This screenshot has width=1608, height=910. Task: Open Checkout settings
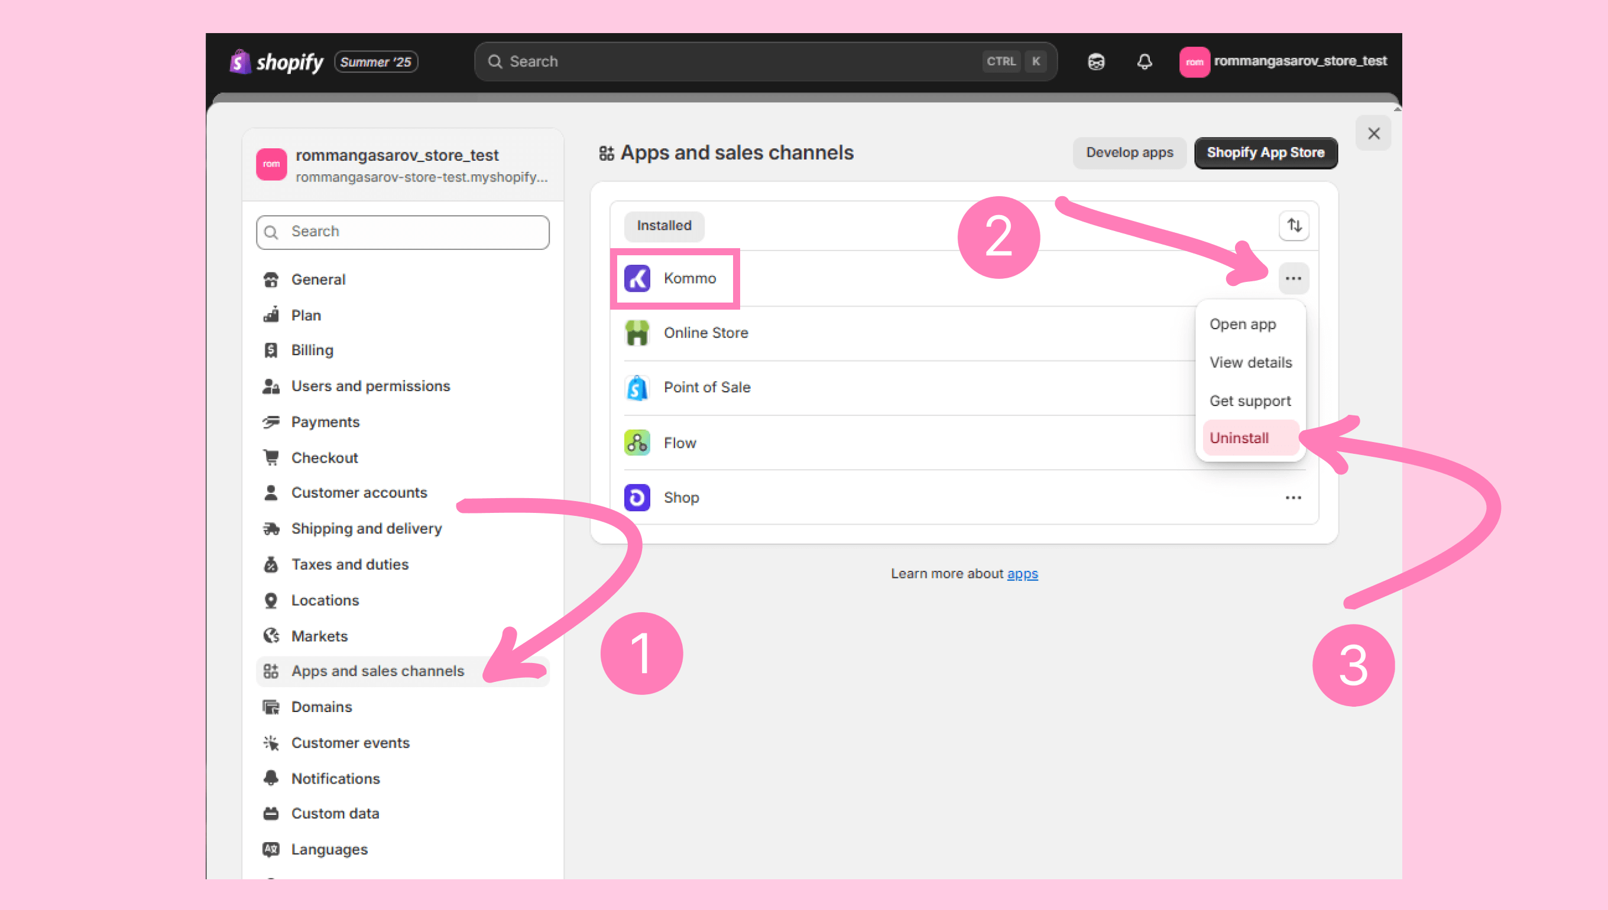point(403,457)
